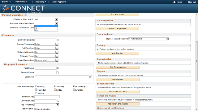Open Eligible to Work in U.S. dropdown

tap(46, 19)
